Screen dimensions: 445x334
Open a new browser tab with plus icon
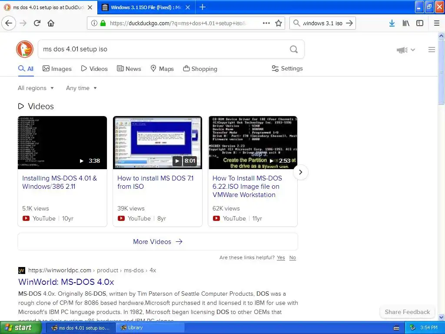(x=203, y=7)
